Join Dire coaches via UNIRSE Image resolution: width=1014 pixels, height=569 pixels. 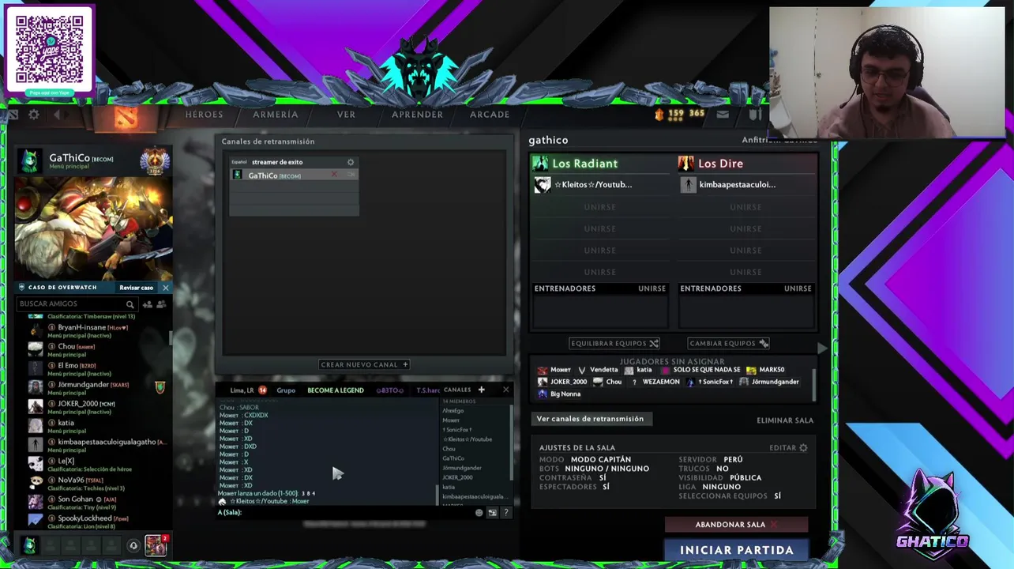798,288
